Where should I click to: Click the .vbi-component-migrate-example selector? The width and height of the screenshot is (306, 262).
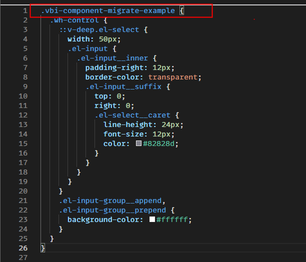click(108, 10)
